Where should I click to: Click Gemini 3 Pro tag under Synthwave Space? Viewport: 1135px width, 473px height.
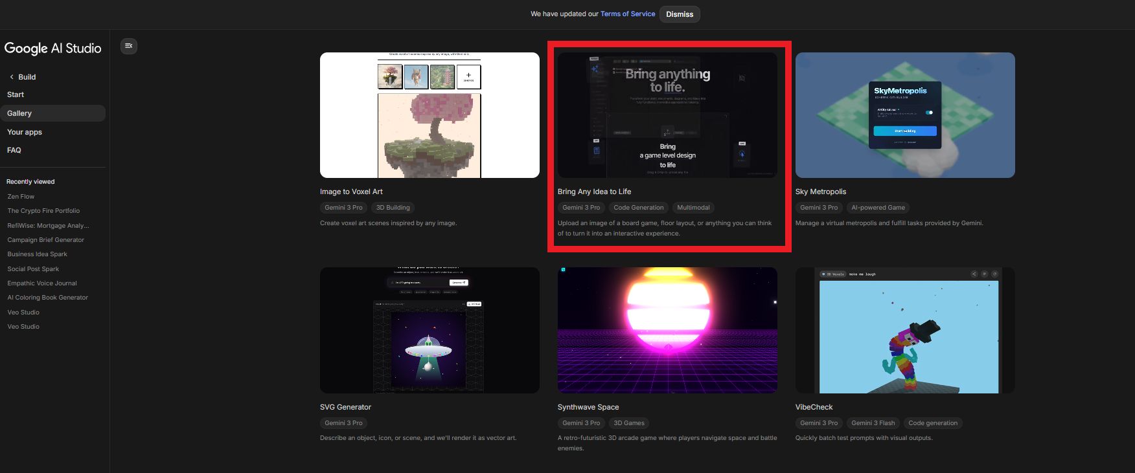point(582,423)
